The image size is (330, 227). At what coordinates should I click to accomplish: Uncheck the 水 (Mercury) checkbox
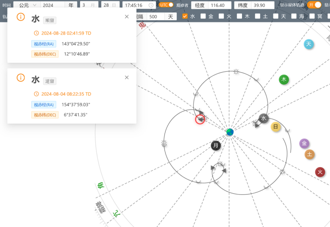[185, 16]
